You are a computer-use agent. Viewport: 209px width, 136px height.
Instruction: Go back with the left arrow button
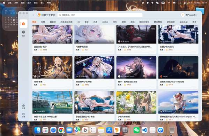point(33,15)
